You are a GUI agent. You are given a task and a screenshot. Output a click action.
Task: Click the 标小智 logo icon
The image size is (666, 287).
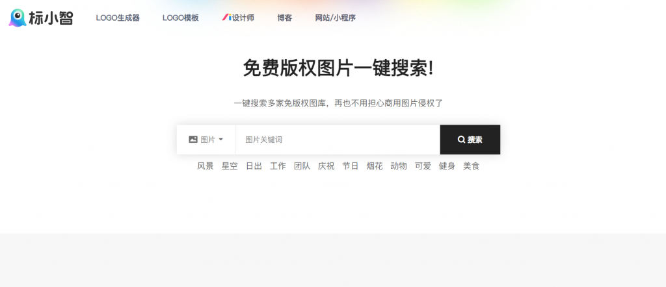(x=41, y=18)
